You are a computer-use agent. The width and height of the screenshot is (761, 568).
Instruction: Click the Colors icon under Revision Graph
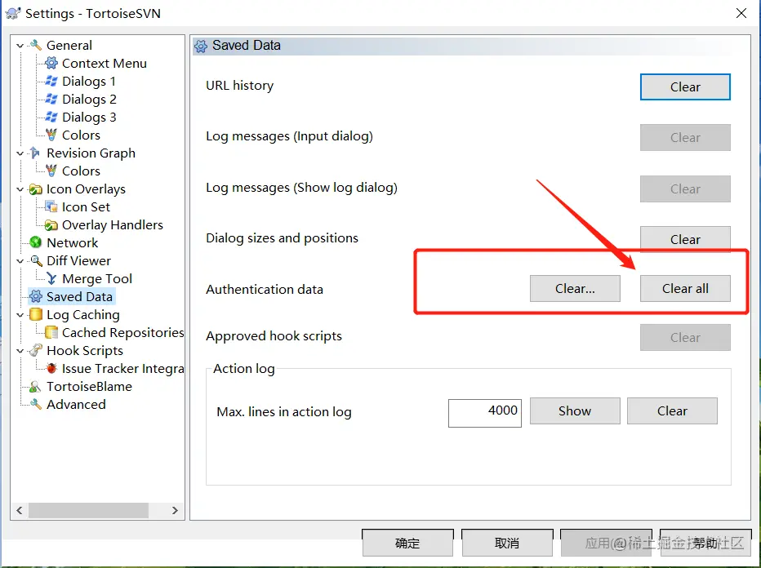coord(51,171)
